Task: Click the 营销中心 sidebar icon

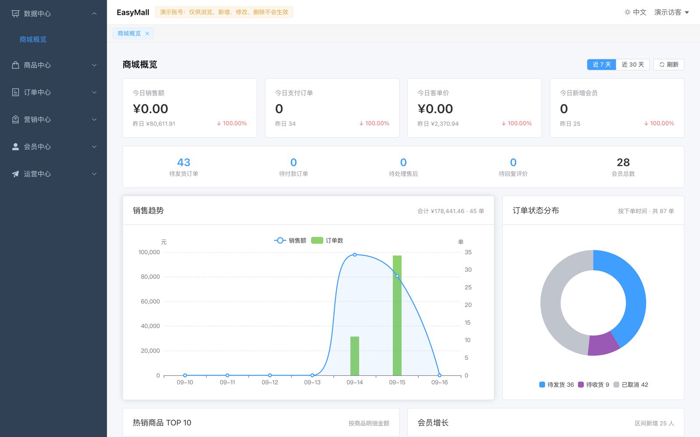Action: point(15,119)
